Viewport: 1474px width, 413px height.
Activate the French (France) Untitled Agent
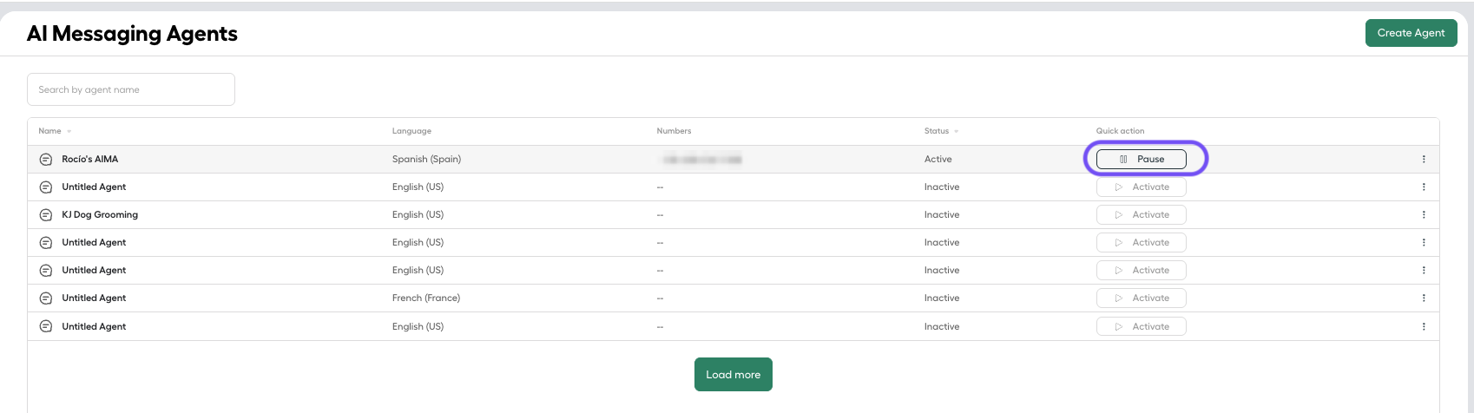[1141, 298]
